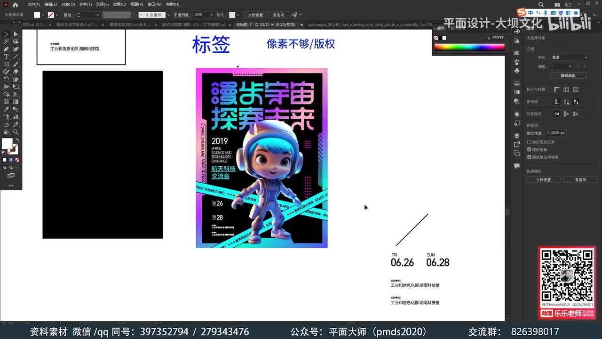Open the Comments panel icon
Viewport: 602px width, 339px height.
coord(517,166)
